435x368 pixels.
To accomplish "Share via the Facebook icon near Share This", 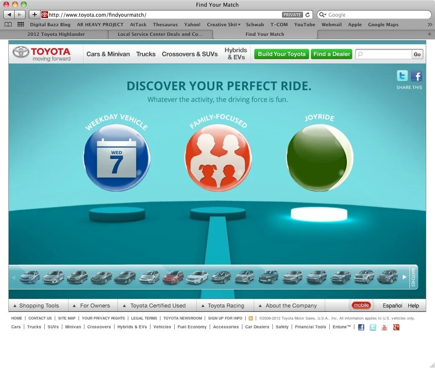I will click(x=417, y=76).
